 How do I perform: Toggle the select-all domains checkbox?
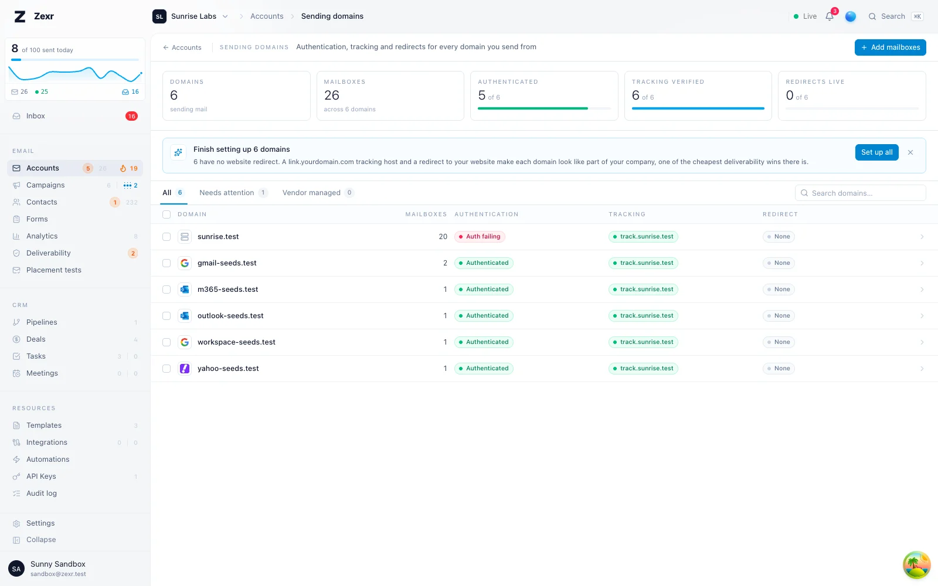(166, 214)
